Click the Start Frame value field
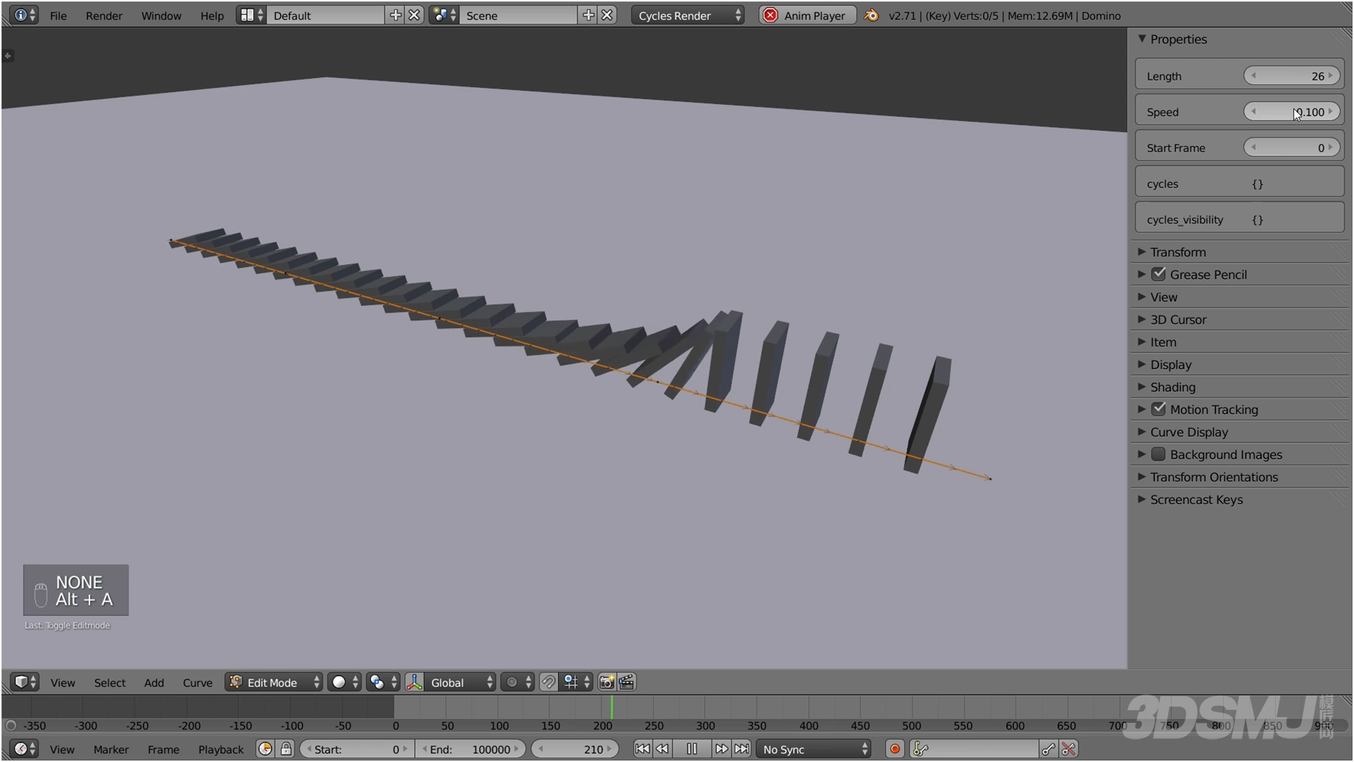This screenshot has height=762, width=1354. [1291, 148]
